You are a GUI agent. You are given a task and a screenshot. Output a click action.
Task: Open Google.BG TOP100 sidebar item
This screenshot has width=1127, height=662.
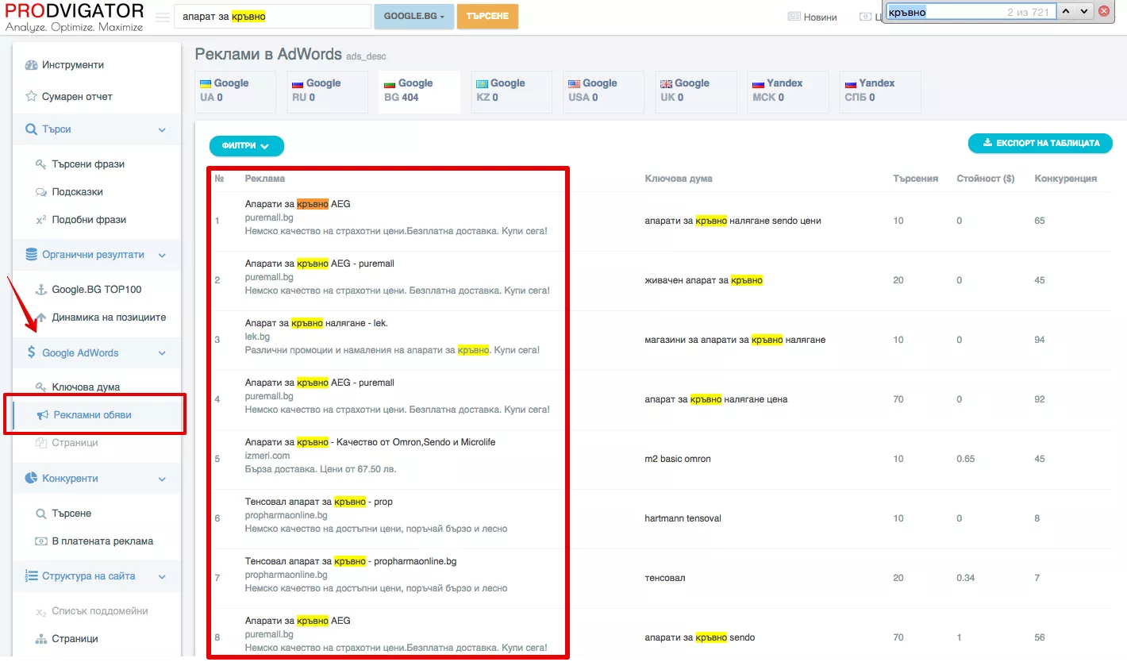[97, 290]
